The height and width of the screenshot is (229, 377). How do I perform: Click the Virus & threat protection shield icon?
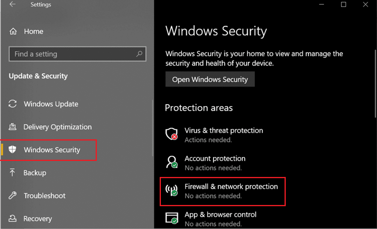tap(172, 134)
